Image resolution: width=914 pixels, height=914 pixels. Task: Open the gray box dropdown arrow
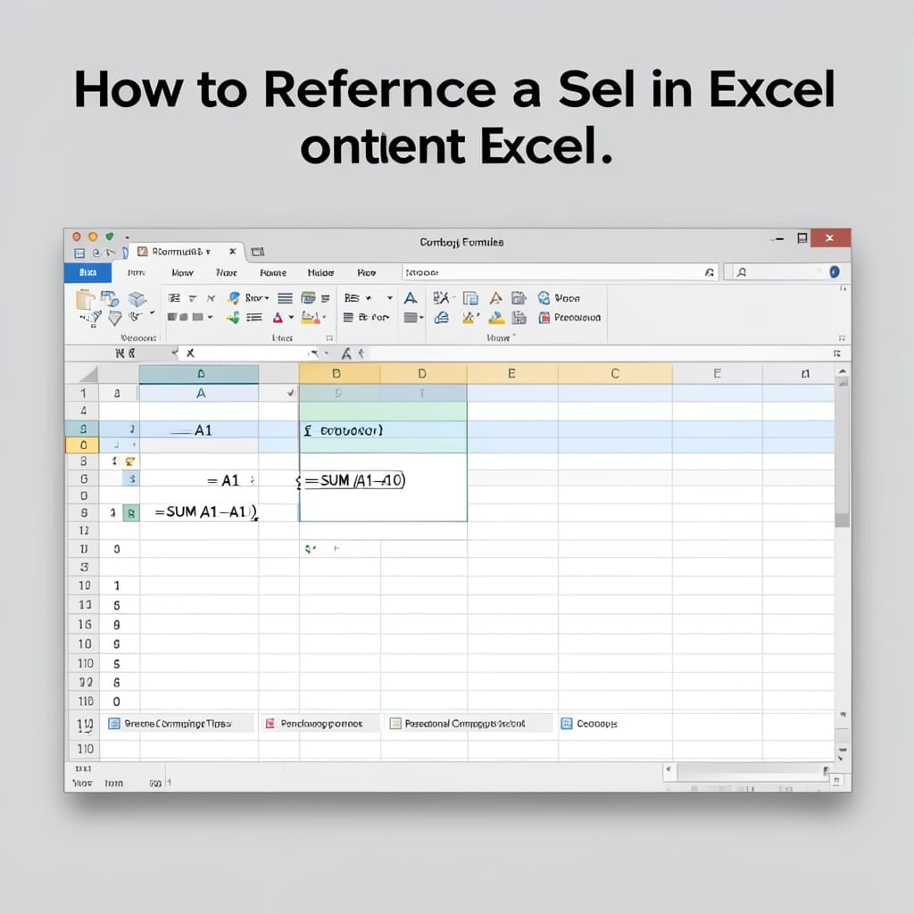[x=421, y=318]
